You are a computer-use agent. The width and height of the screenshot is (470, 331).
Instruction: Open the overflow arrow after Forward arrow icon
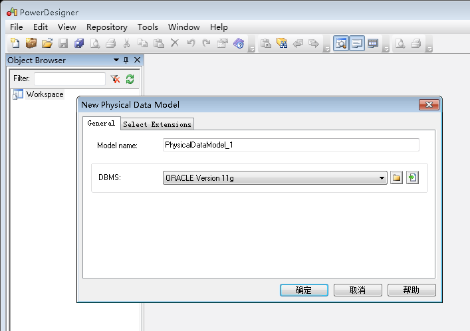click(x=326, y=49)
